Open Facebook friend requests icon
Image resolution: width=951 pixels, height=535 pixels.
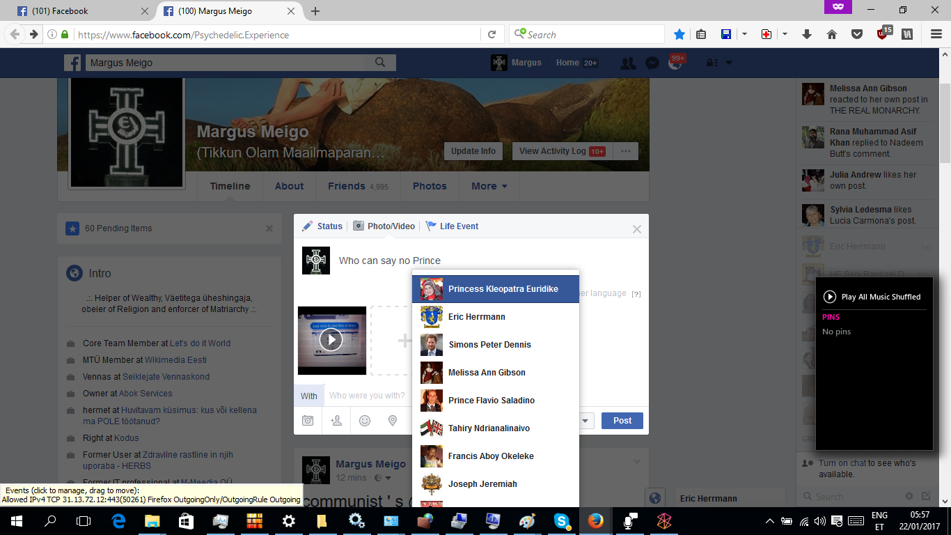click(x=628, y=63)
